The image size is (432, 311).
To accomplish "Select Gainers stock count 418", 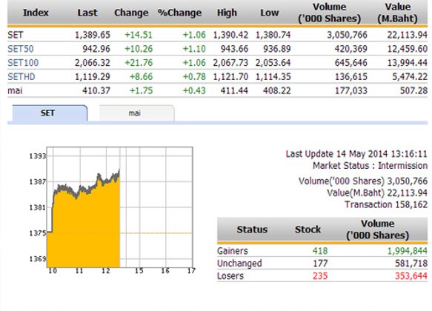I will [320, 251].
